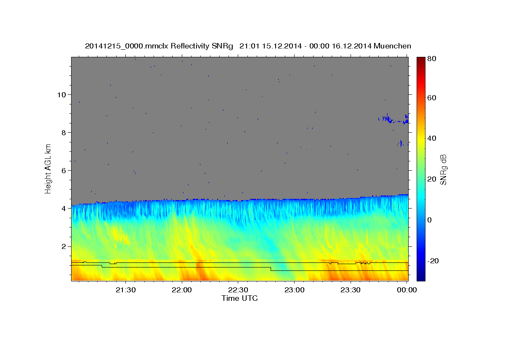Click the height tick label 8
The height and width of the screenshot is (337, 505).
click(x=65, y=132)
